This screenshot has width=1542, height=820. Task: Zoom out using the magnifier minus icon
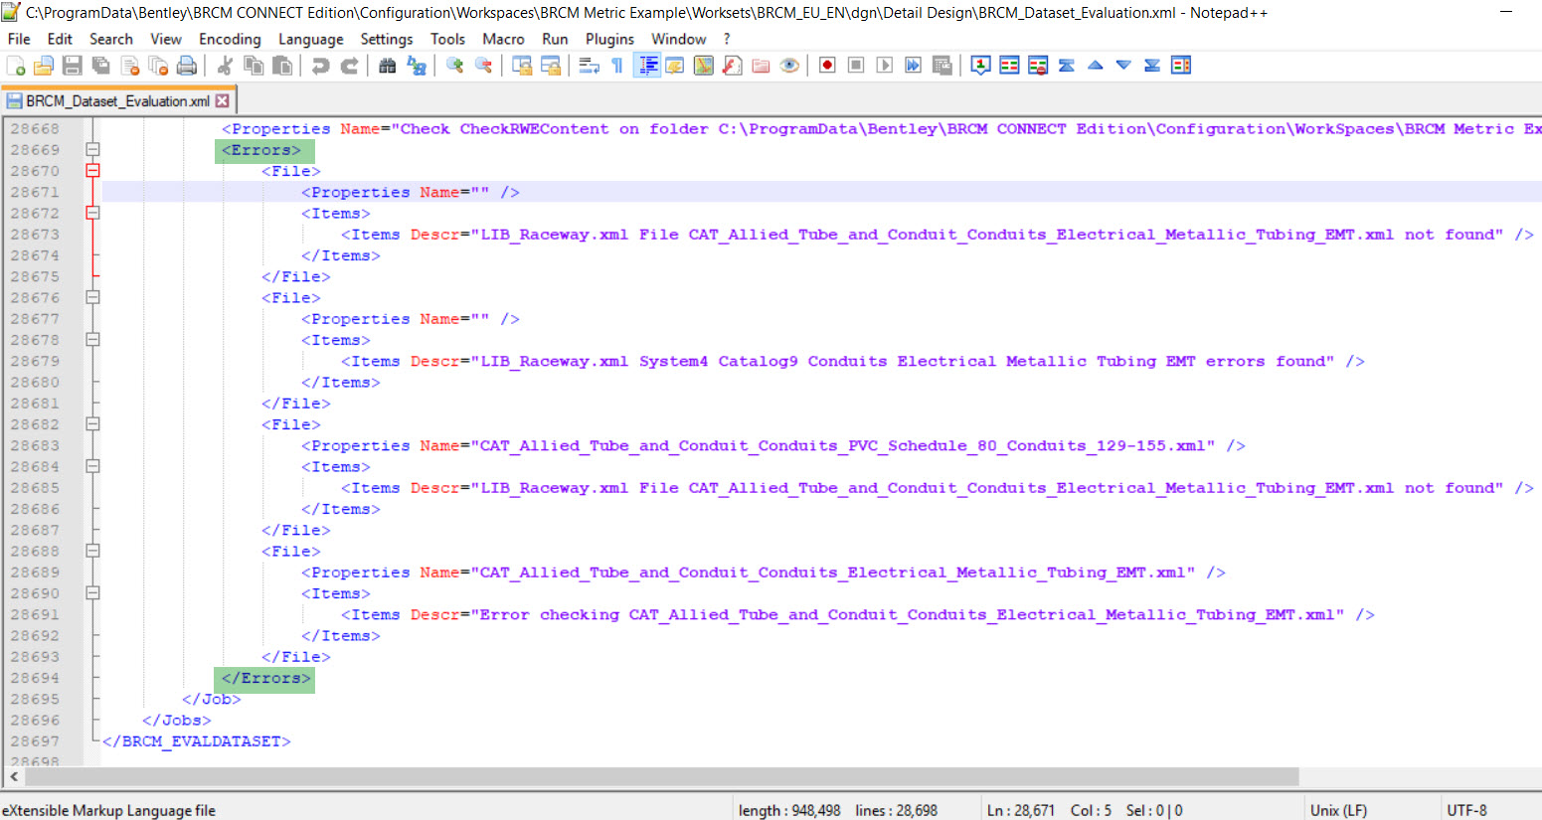pyautogui.click(x=484, y=66)
